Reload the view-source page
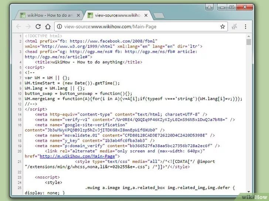The image size is (269, 201). click(x=38, y=27)
